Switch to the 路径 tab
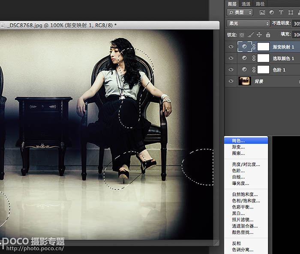 pyautogui.click(x=260, y=3)
